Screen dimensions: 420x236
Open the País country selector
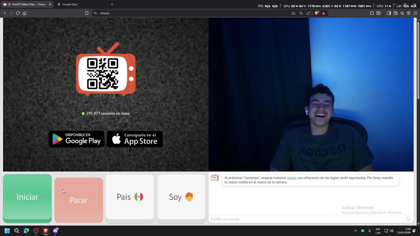click(x=130, y=197)
